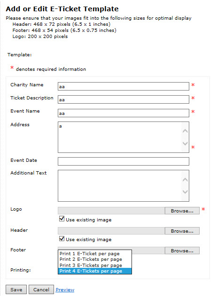Click the Header Browse button
This screenshot has height=296, width=217.
pos(182,231)
